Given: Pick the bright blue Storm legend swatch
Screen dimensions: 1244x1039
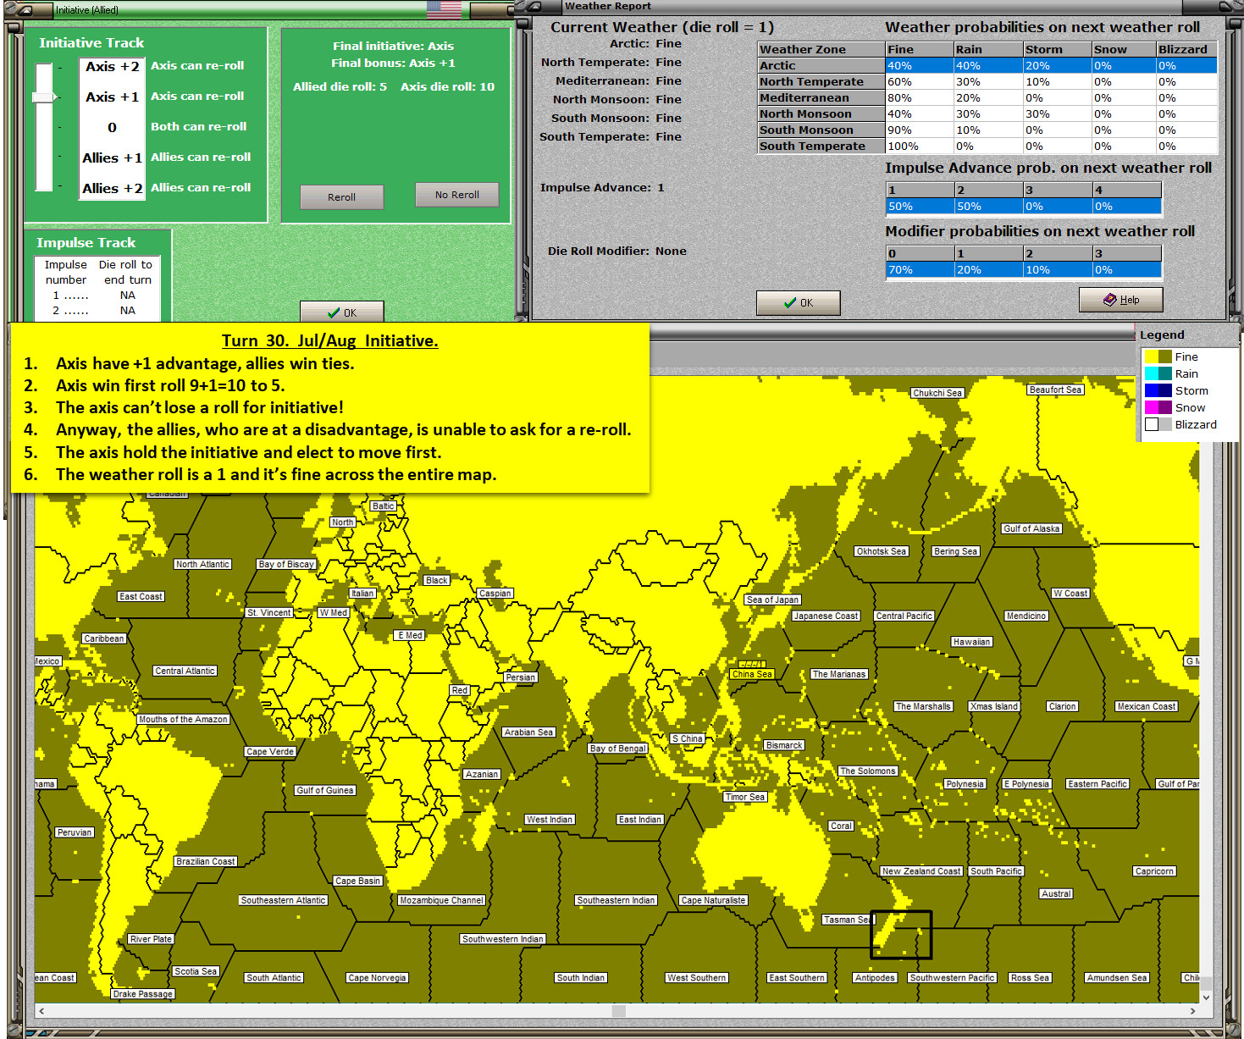Looking at the screenshot, I should [x=1152, y=390].
